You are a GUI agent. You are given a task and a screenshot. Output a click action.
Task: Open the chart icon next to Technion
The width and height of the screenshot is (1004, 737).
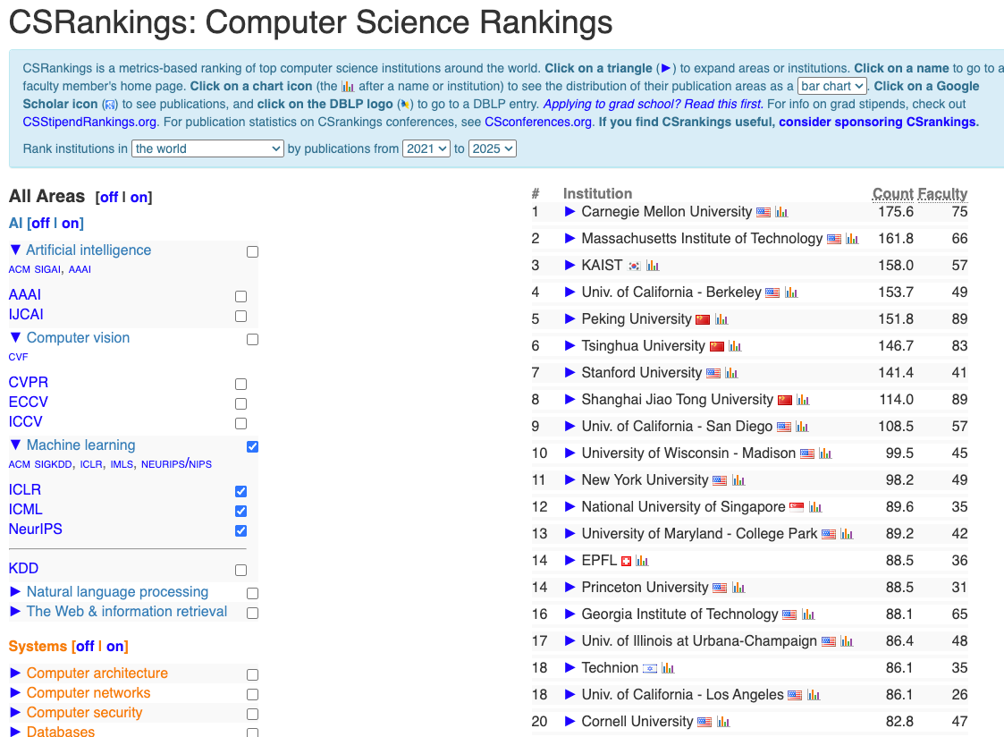[668, 668]
